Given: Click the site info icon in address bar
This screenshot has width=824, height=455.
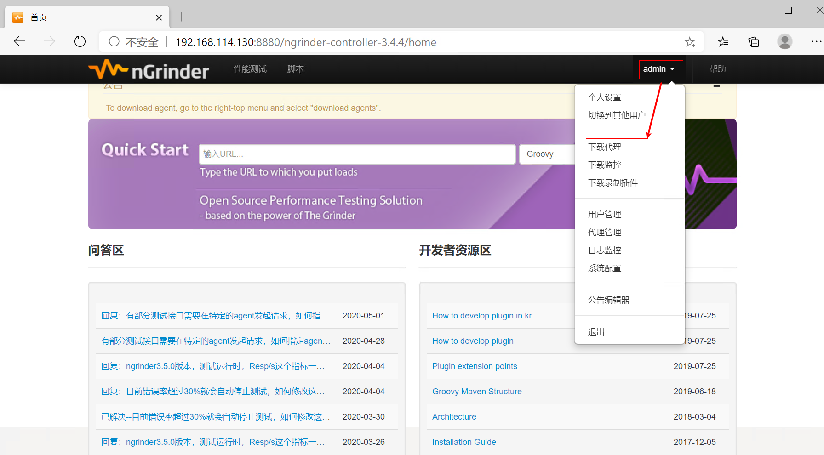Looking at the screenshot, I should click(x=114, y=42).
